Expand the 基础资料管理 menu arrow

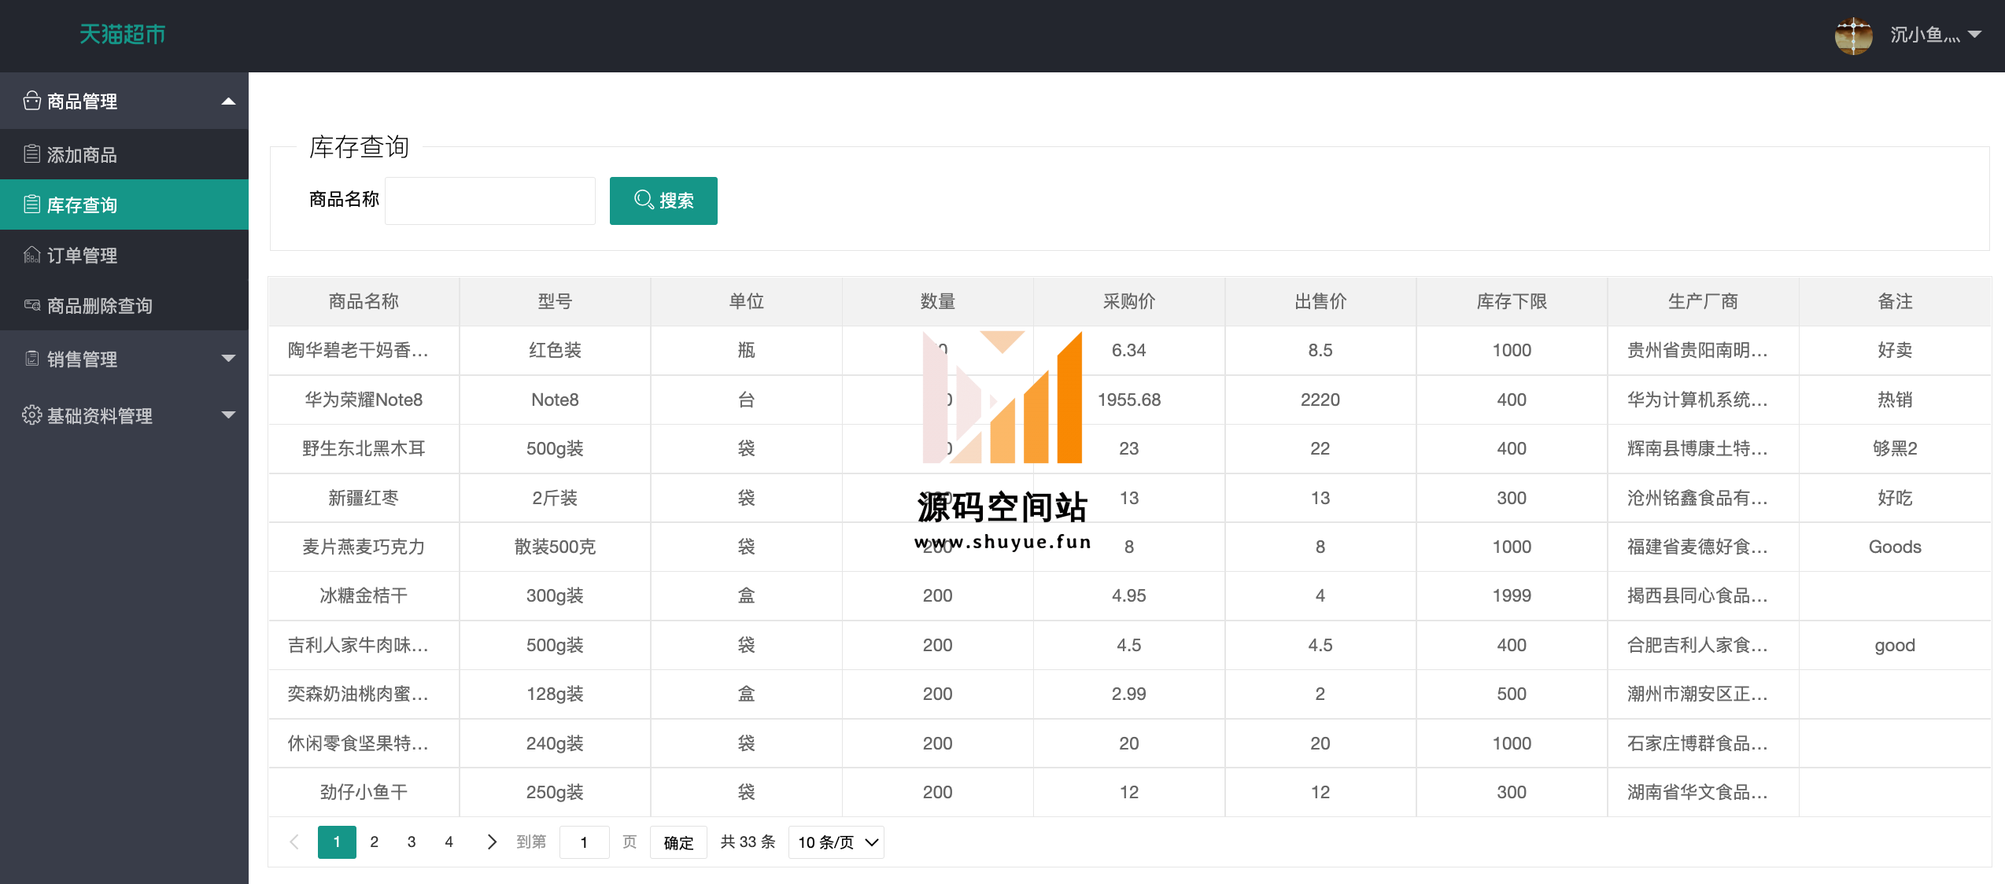[x=228, y=415]
